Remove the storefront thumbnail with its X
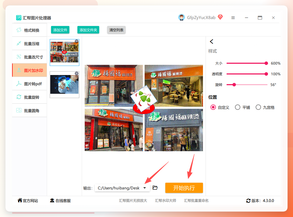Image resolution: width=293 pixels, height=217 pixels. coord(77,41)
